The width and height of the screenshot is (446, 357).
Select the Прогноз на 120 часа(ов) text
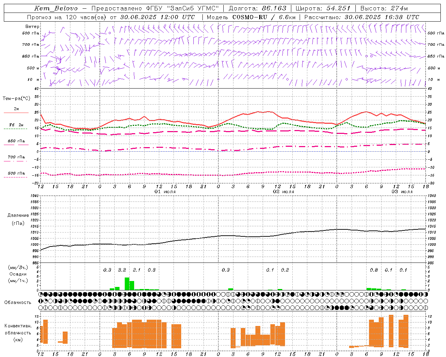pyautogui.click(x=67, y=17)
